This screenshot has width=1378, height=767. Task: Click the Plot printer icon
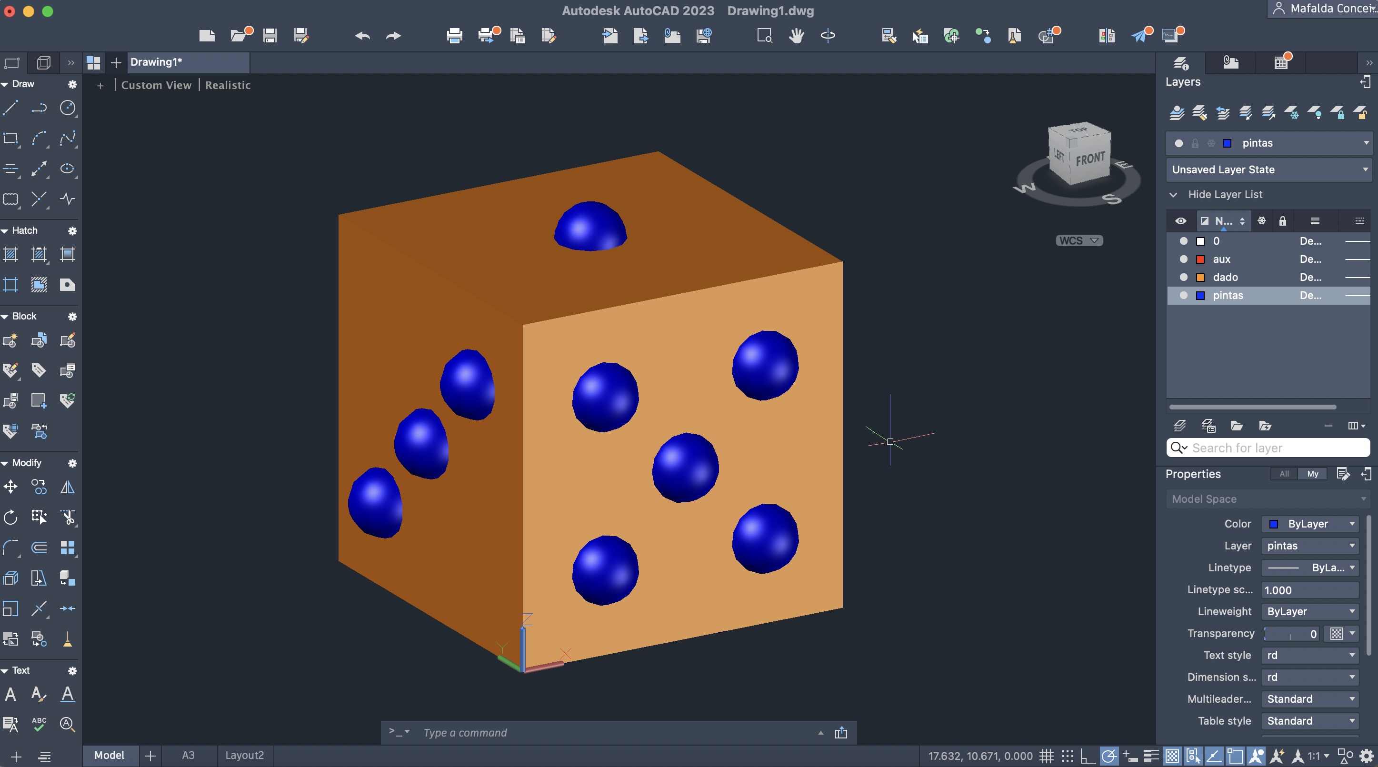[x=454, y=36]
